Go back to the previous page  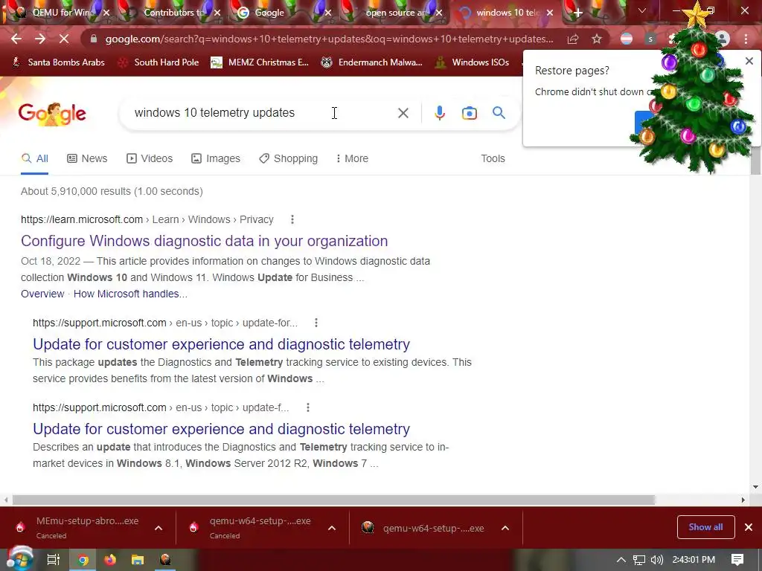tap(16, 39)
